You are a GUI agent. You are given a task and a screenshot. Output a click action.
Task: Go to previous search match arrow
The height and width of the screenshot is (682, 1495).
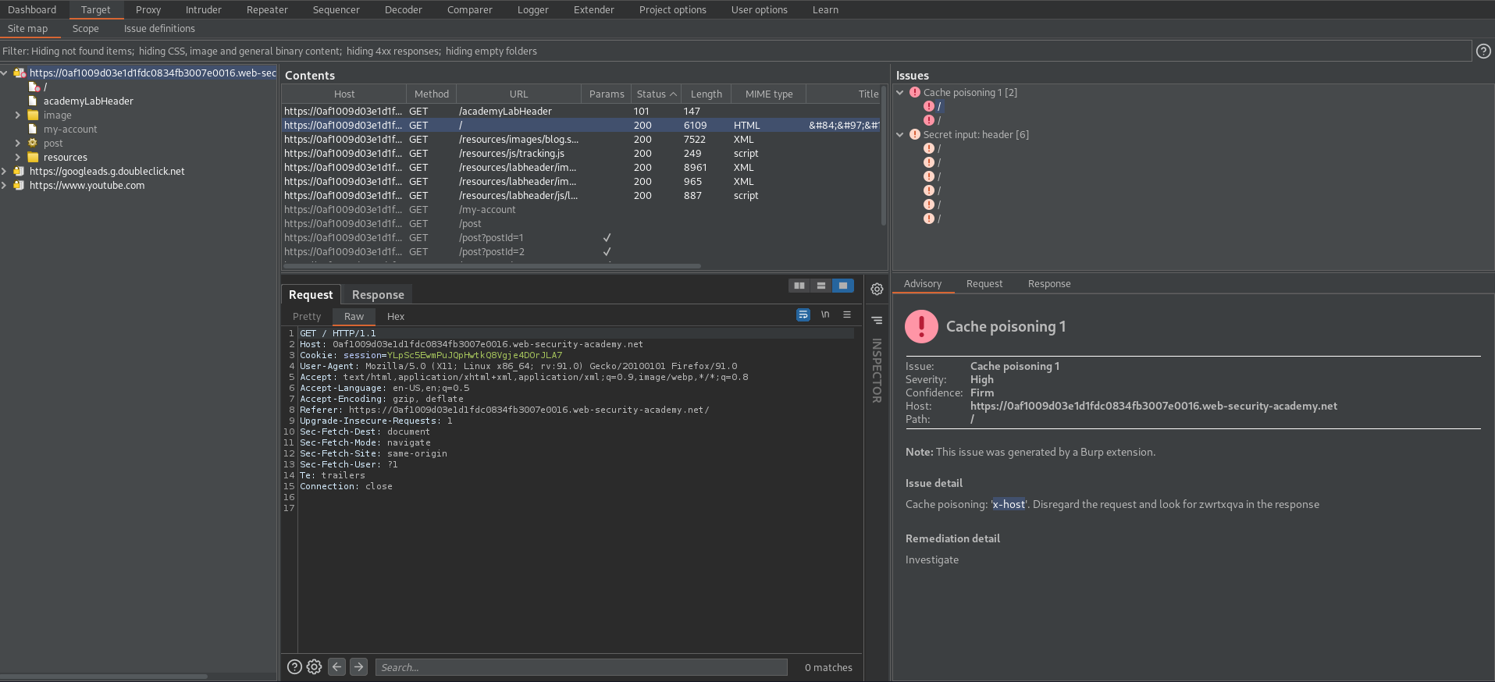click(337, 667)
